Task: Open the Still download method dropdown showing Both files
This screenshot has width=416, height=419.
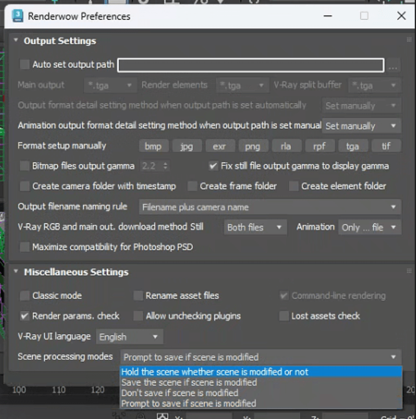Action: 255,227
